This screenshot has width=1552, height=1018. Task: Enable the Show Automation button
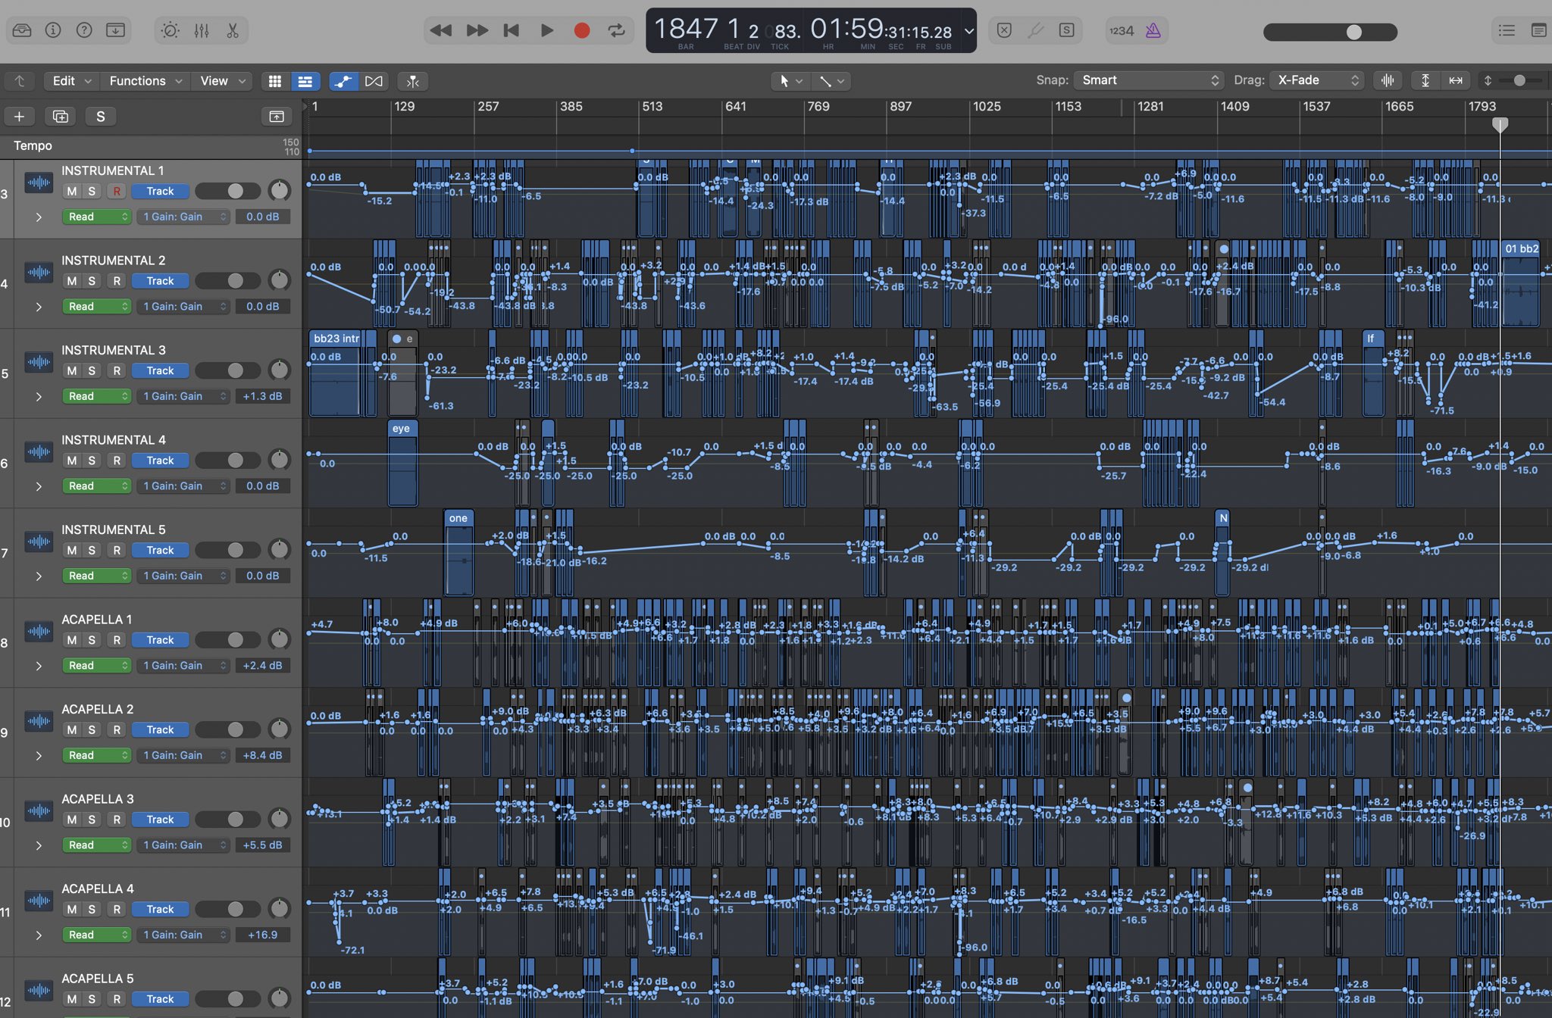point(343,81)
